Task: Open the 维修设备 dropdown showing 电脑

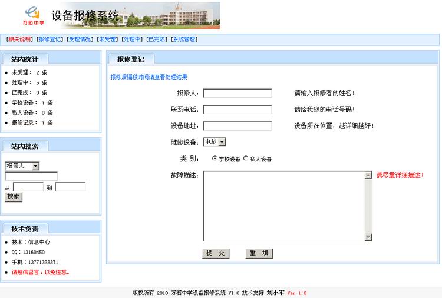Action: coord(215,142)
